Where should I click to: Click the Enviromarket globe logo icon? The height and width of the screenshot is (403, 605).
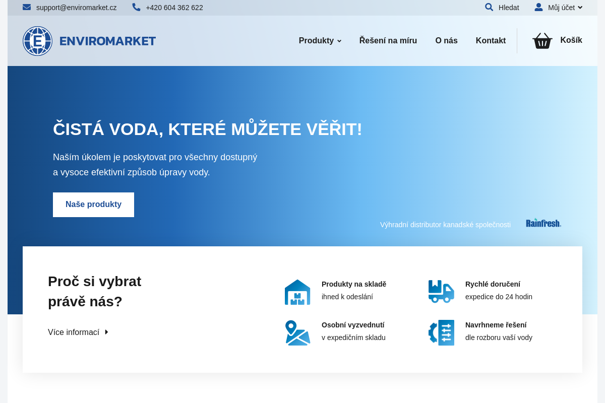[x=37, y=41]
